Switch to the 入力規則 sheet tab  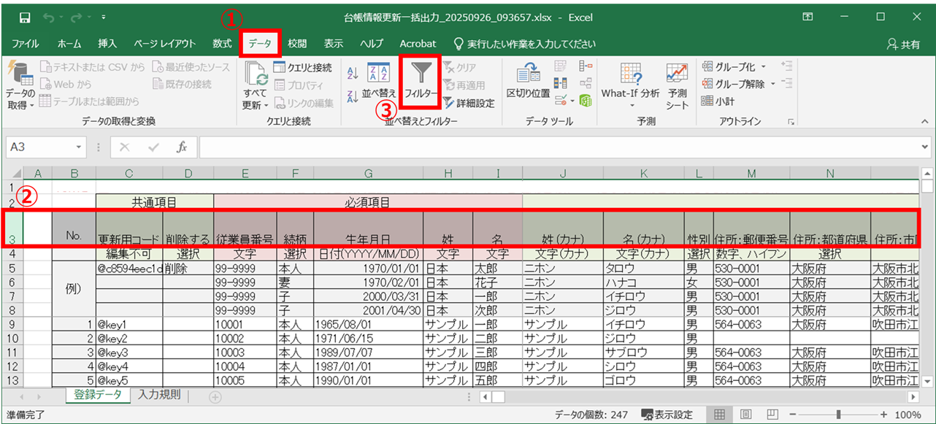coord(158,396)
